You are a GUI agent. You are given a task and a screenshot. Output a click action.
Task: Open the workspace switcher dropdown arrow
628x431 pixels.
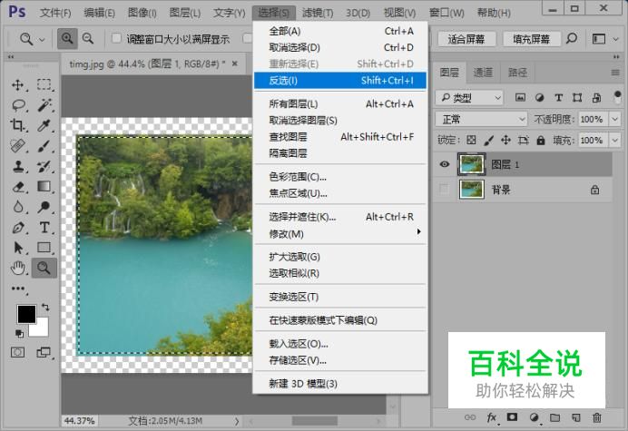click(616, 39)
